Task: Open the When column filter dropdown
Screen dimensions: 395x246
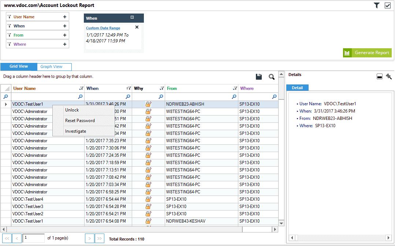Action: click(x=129, y=88)
